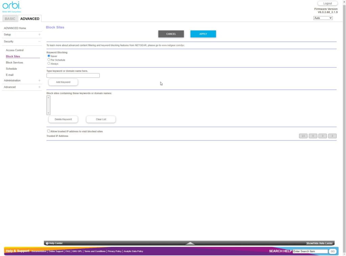This screenshot has height=256, width=346.
Task: Click the APPLY button
Action: [x=203, y=34]
